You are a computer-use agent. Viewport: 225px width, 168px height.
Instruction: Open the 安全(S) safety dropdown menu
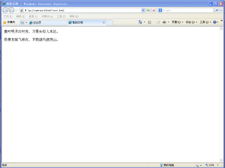click(191, 22)
